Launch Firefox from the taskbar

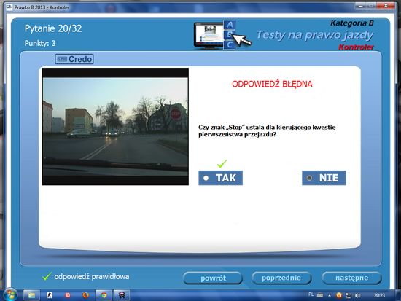coord(86,295)
